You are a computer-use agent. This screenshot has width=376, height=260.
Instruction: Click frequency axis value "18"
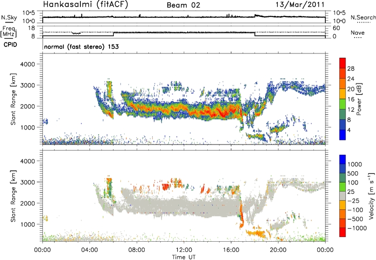click(x=31, y=28)
